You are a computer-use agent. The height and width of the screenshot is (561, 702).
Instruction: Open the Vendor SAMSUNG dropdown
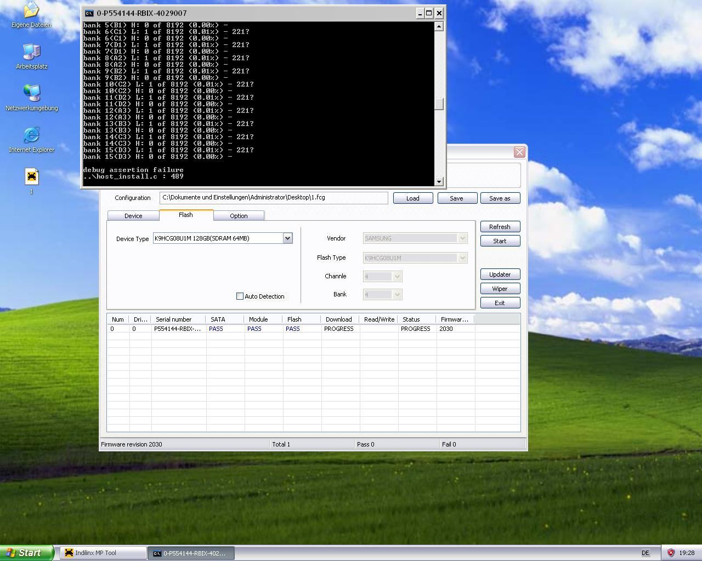point(462,238)
